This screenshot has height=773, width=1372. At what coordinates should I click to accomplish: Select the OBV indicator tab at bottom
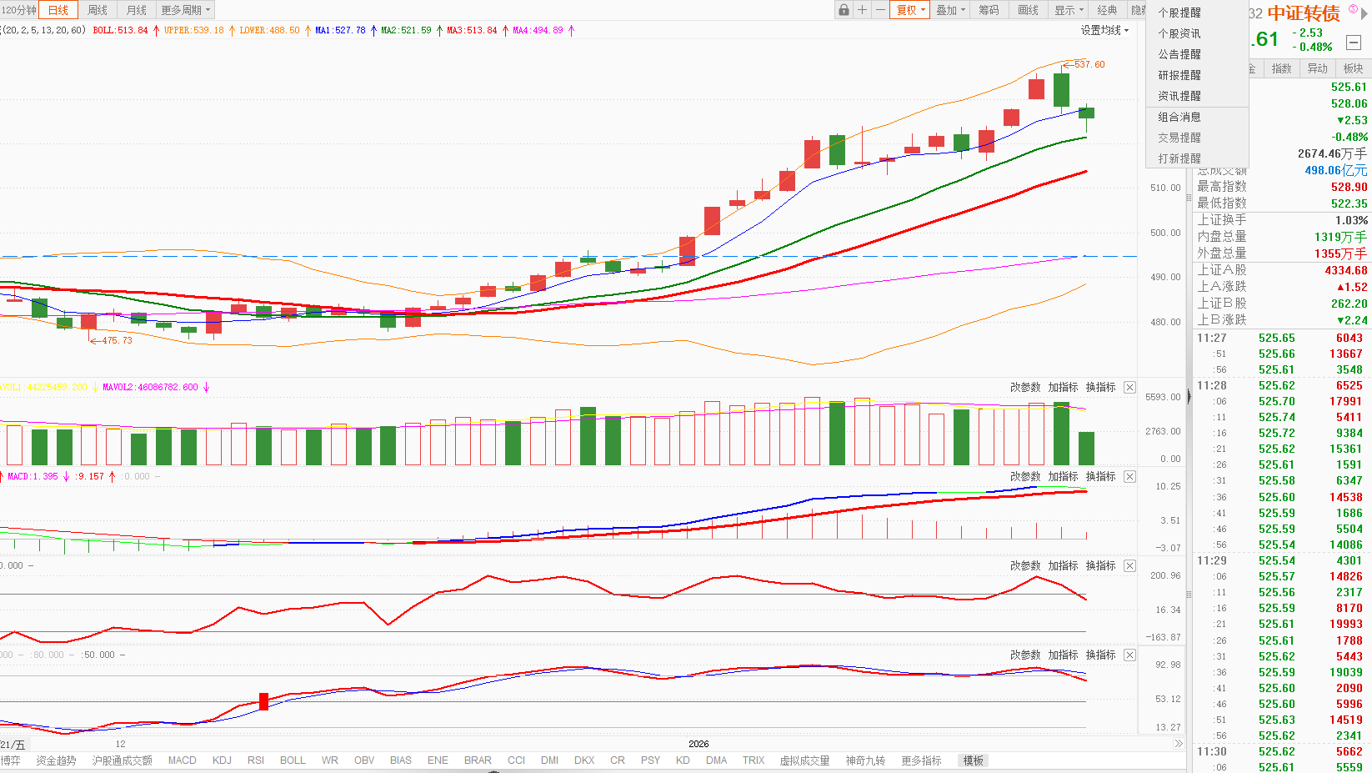click(x=364, y=760)
